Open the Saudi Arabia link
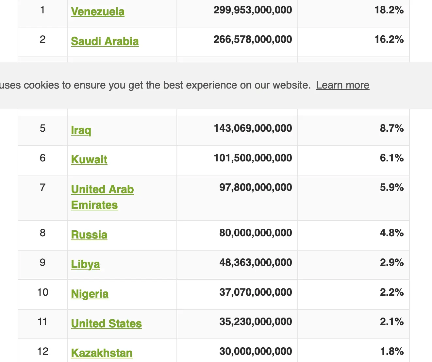432x362 pixels. pyautogui.click(x=105, y=41)
